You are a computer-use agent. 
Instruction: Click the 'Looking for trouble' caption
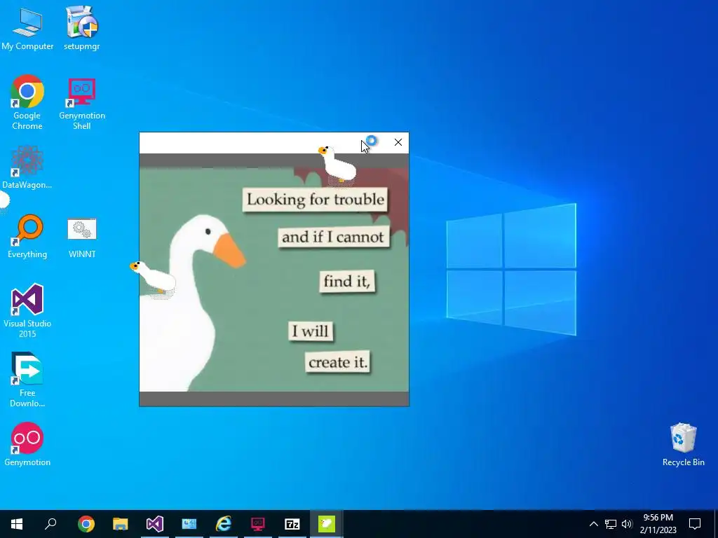click(x=316, y=200)
